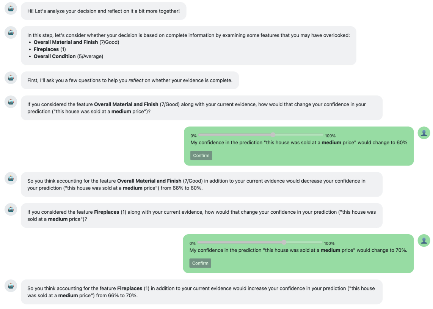The width and height of the screenshot is (433, 309).
Task: Click the user avatar next to the 70% confidence reply
Action: (424, 240)
